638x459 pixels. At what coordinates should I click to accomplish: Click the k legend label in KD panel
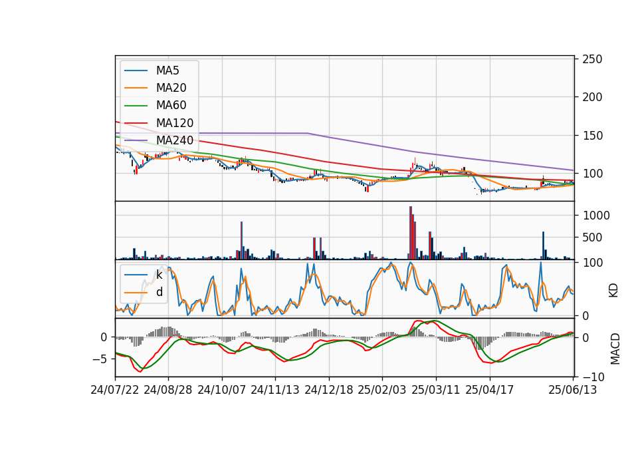point(159,275)
